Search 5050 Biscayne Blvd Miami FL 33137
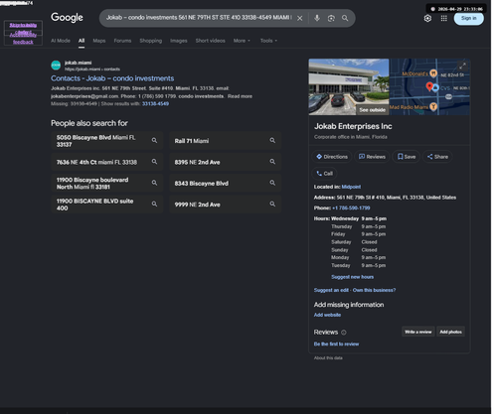 coord(107,141)
